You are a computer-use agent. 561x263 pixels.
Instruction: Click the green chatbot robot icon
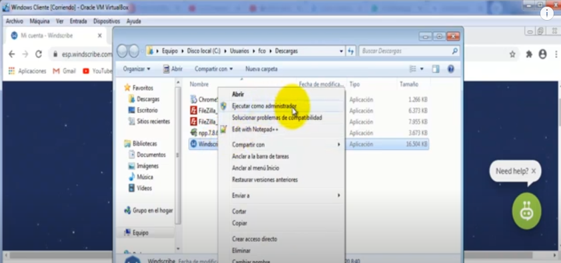point(527,211)
